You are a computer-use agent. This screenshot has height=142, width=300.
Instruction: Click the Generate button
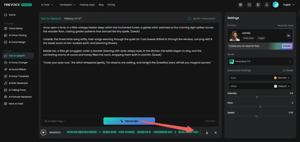tap(129, 121)
